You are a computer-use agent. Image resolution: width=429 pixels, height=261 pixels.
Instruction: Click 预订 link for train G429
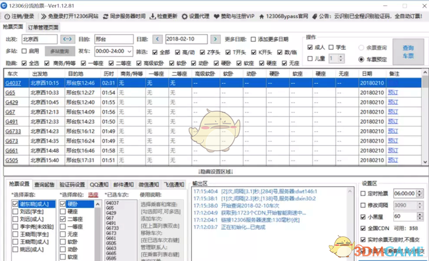(x=393, y=102)
